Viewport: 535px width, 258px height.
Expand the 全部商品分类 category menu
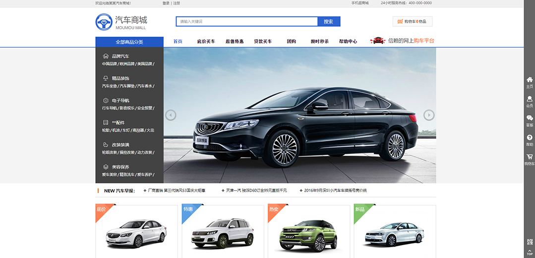pos(129,42)
